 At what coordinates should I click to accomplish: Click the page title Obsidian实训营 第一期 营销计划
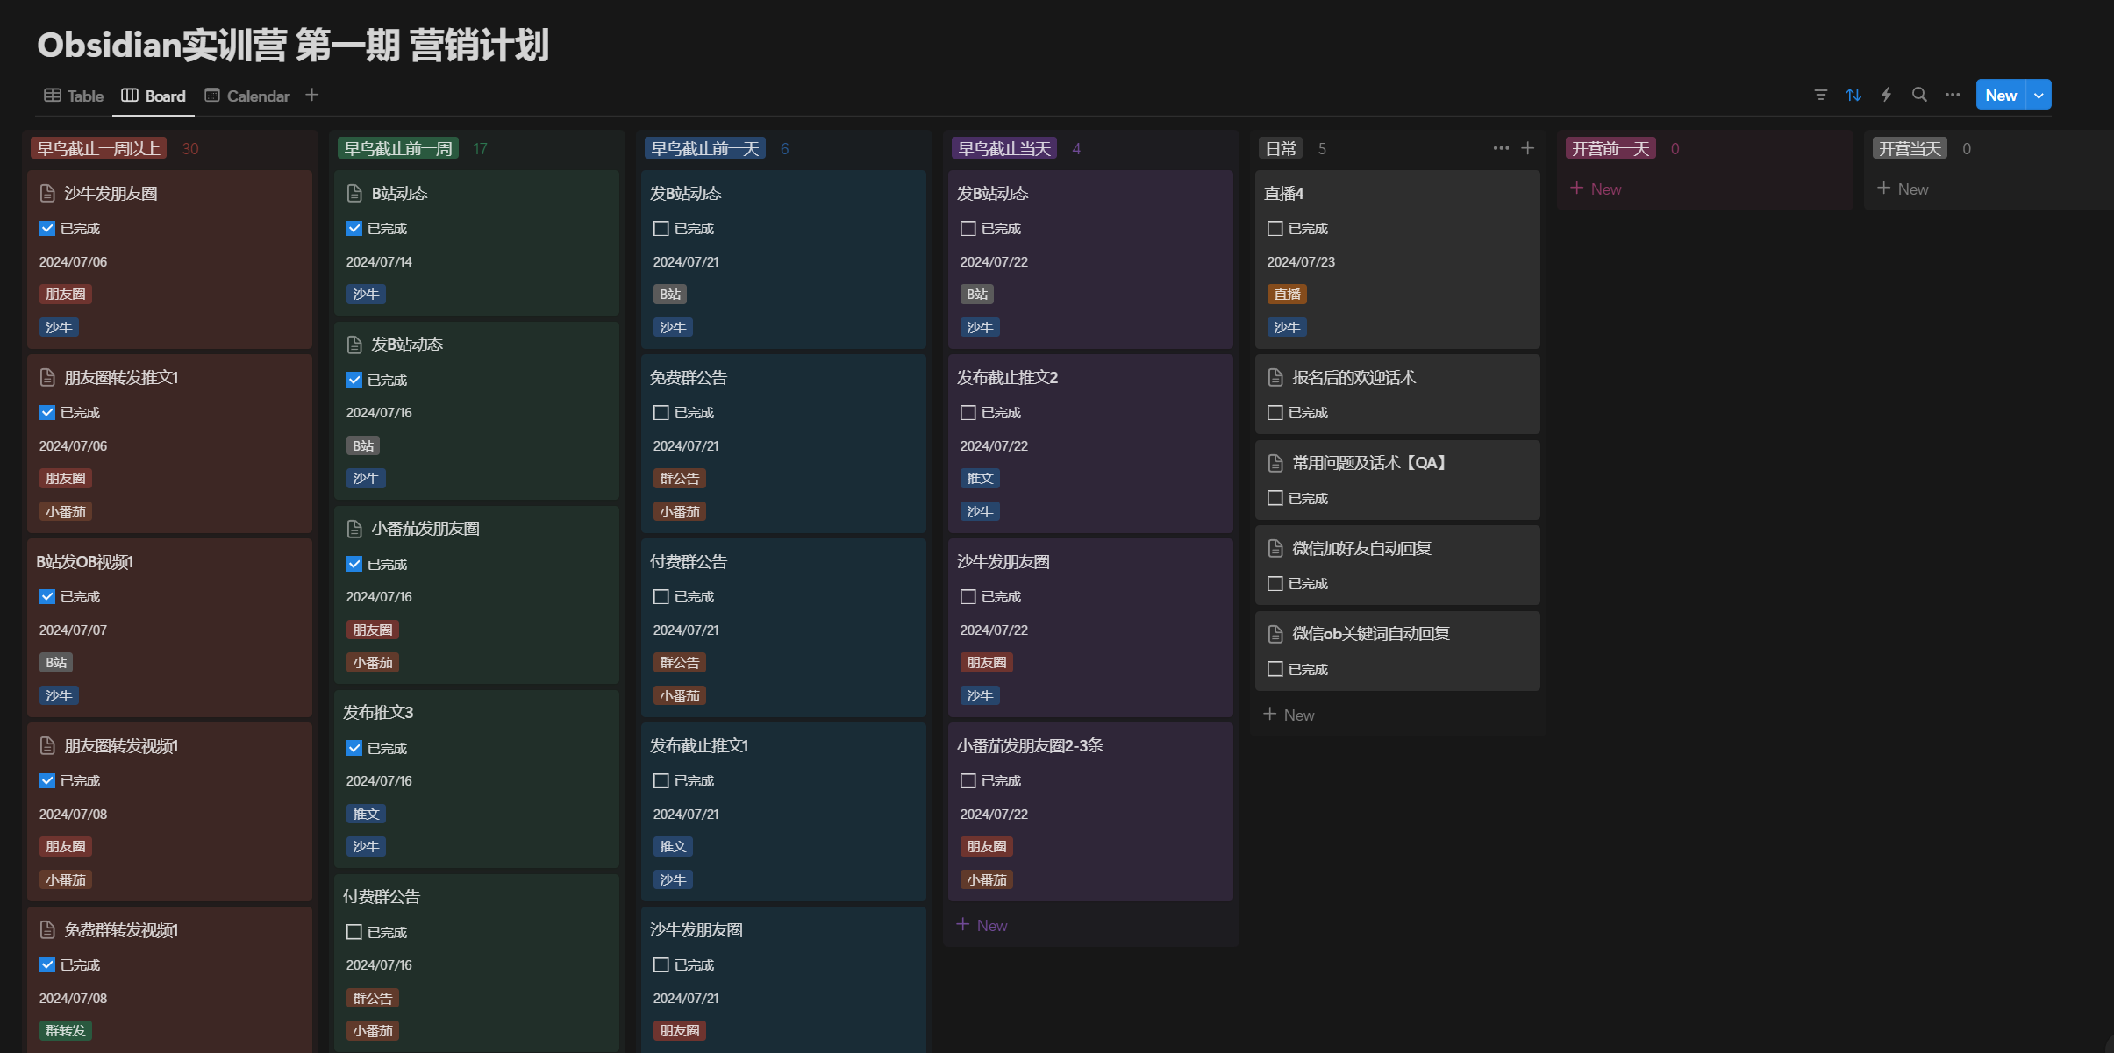coord(293,46)
